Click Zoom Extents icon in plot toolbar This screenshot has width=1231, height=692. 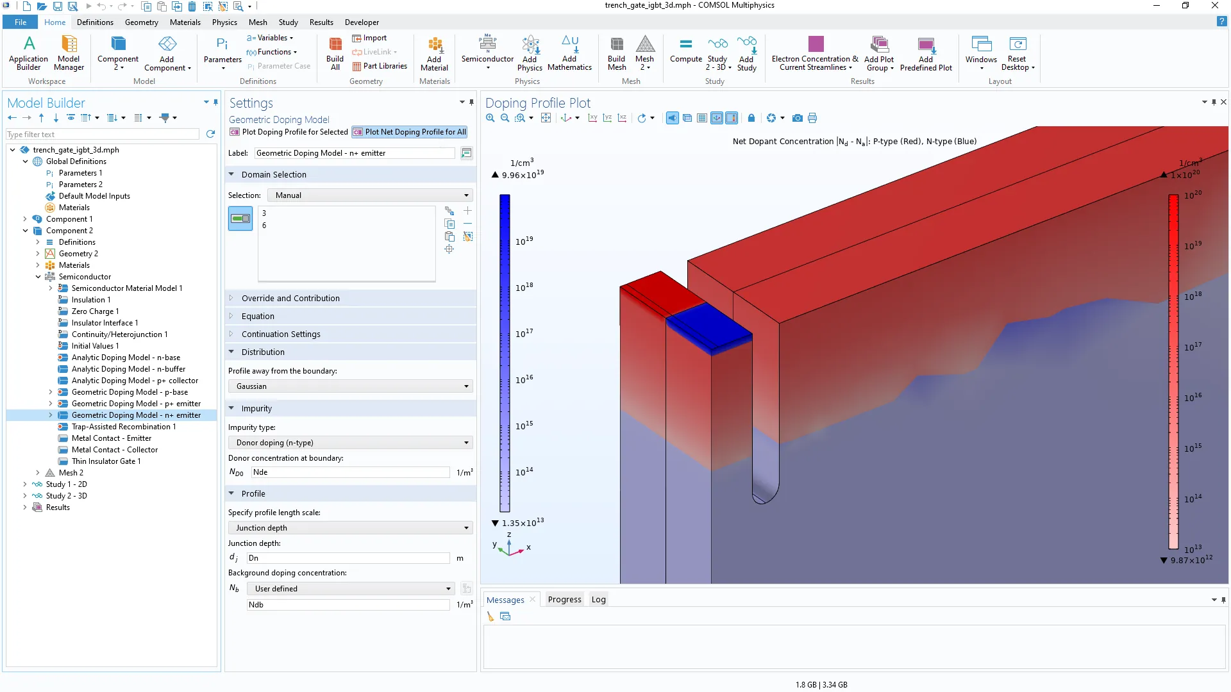coord(546,118)
